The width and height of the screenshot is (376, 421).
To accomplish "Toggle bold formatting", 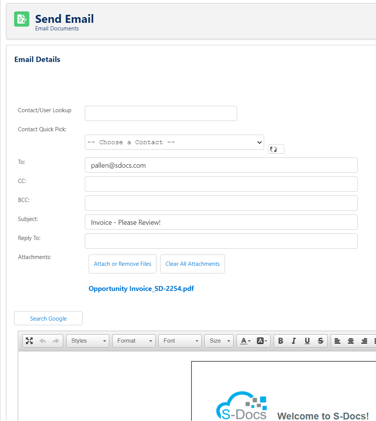I will (x=280, y=341).
